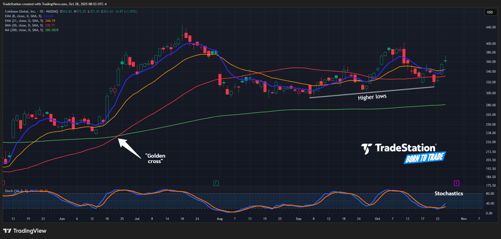Select the EMA 21 indicator legend

point(25,21)
